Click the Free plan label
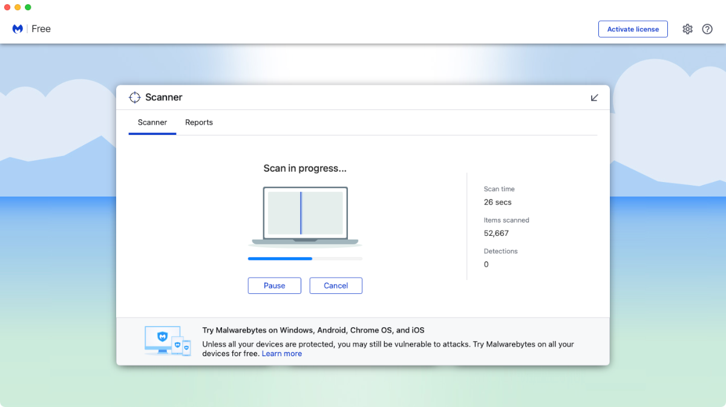The width and height of the screenshot is (726, 407). point(41,28)
